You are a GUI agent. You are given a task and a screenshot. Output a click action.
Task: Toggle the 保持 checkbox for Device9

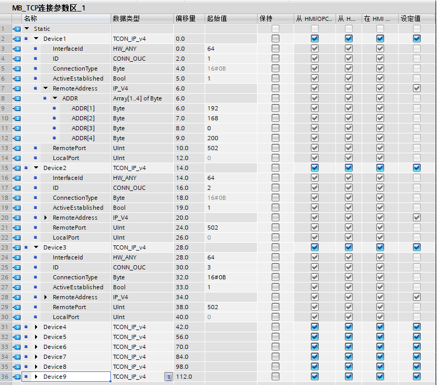click(x=275, y=376)
